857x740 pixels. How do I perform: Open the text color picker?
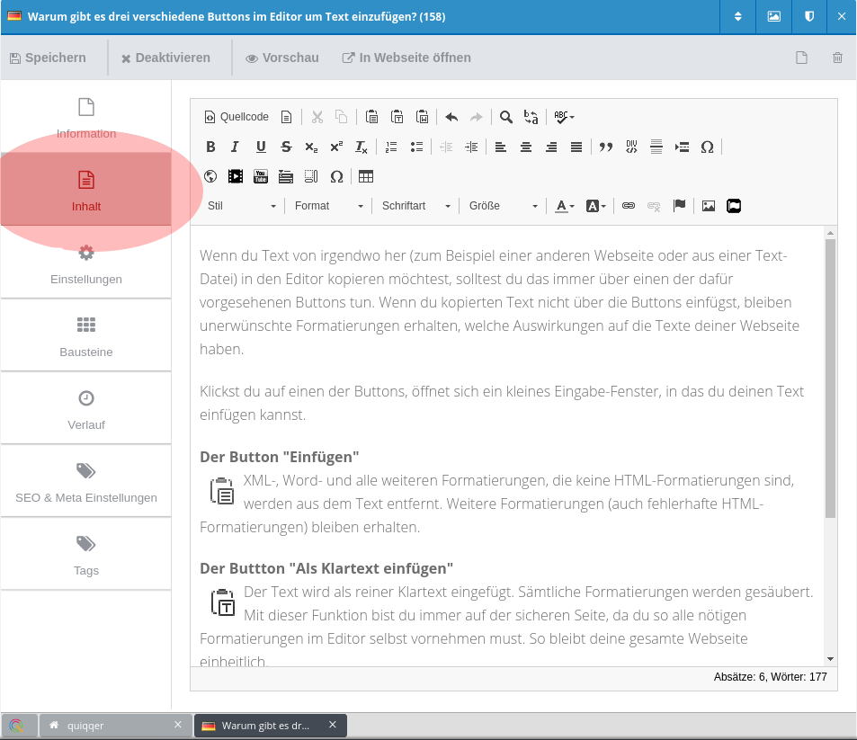tap(564, 206)
